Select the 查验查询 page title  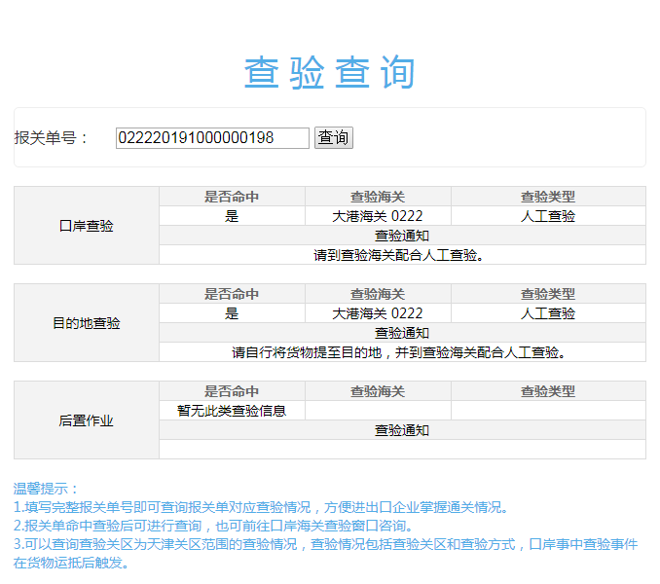[330, 72]
